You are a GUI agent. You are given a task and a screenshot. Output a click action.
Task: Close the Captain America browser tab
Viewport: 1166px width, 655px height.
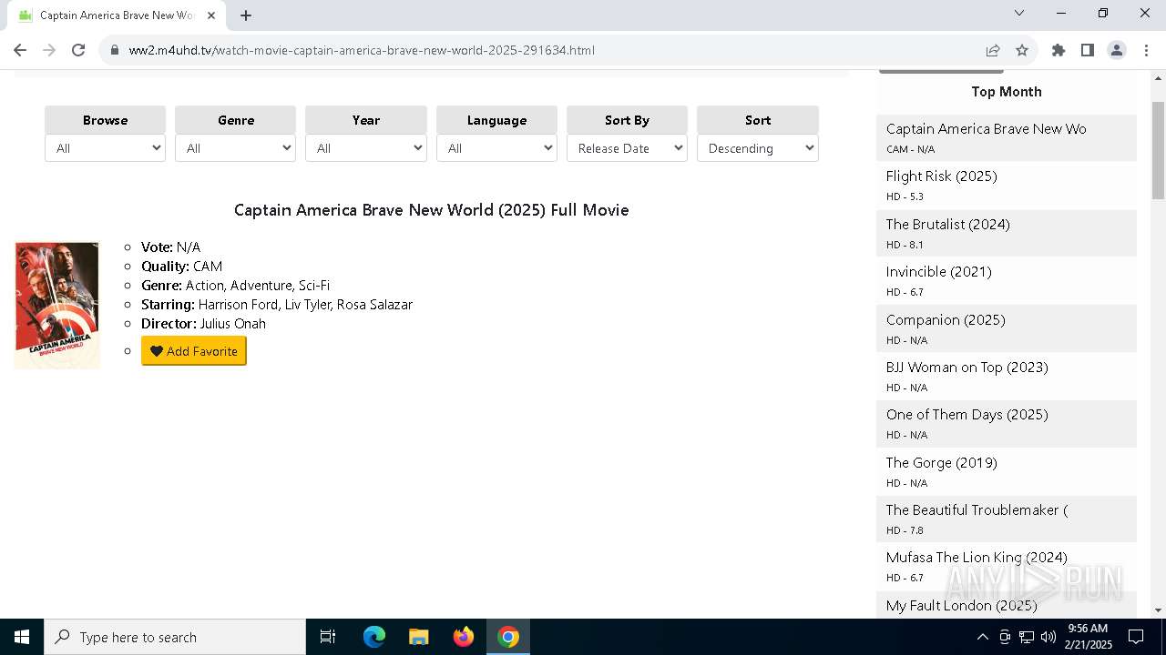pos(211,15)
